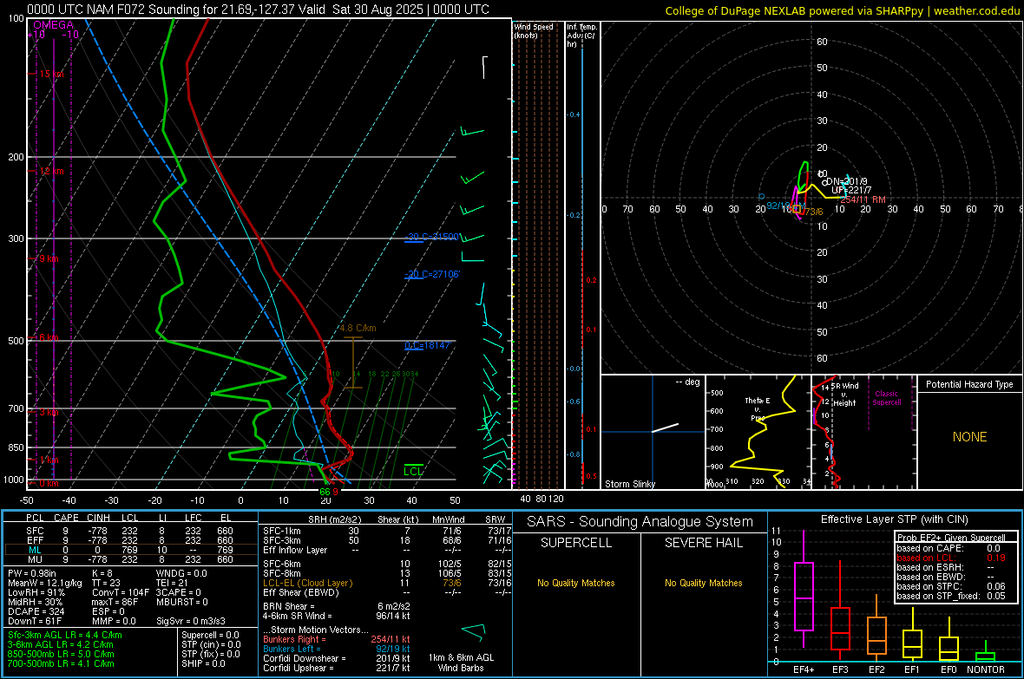Click the green LCL marker on skew-T
The width and height of the screenshot is (1024, 679).
click(x=413, y=471)
